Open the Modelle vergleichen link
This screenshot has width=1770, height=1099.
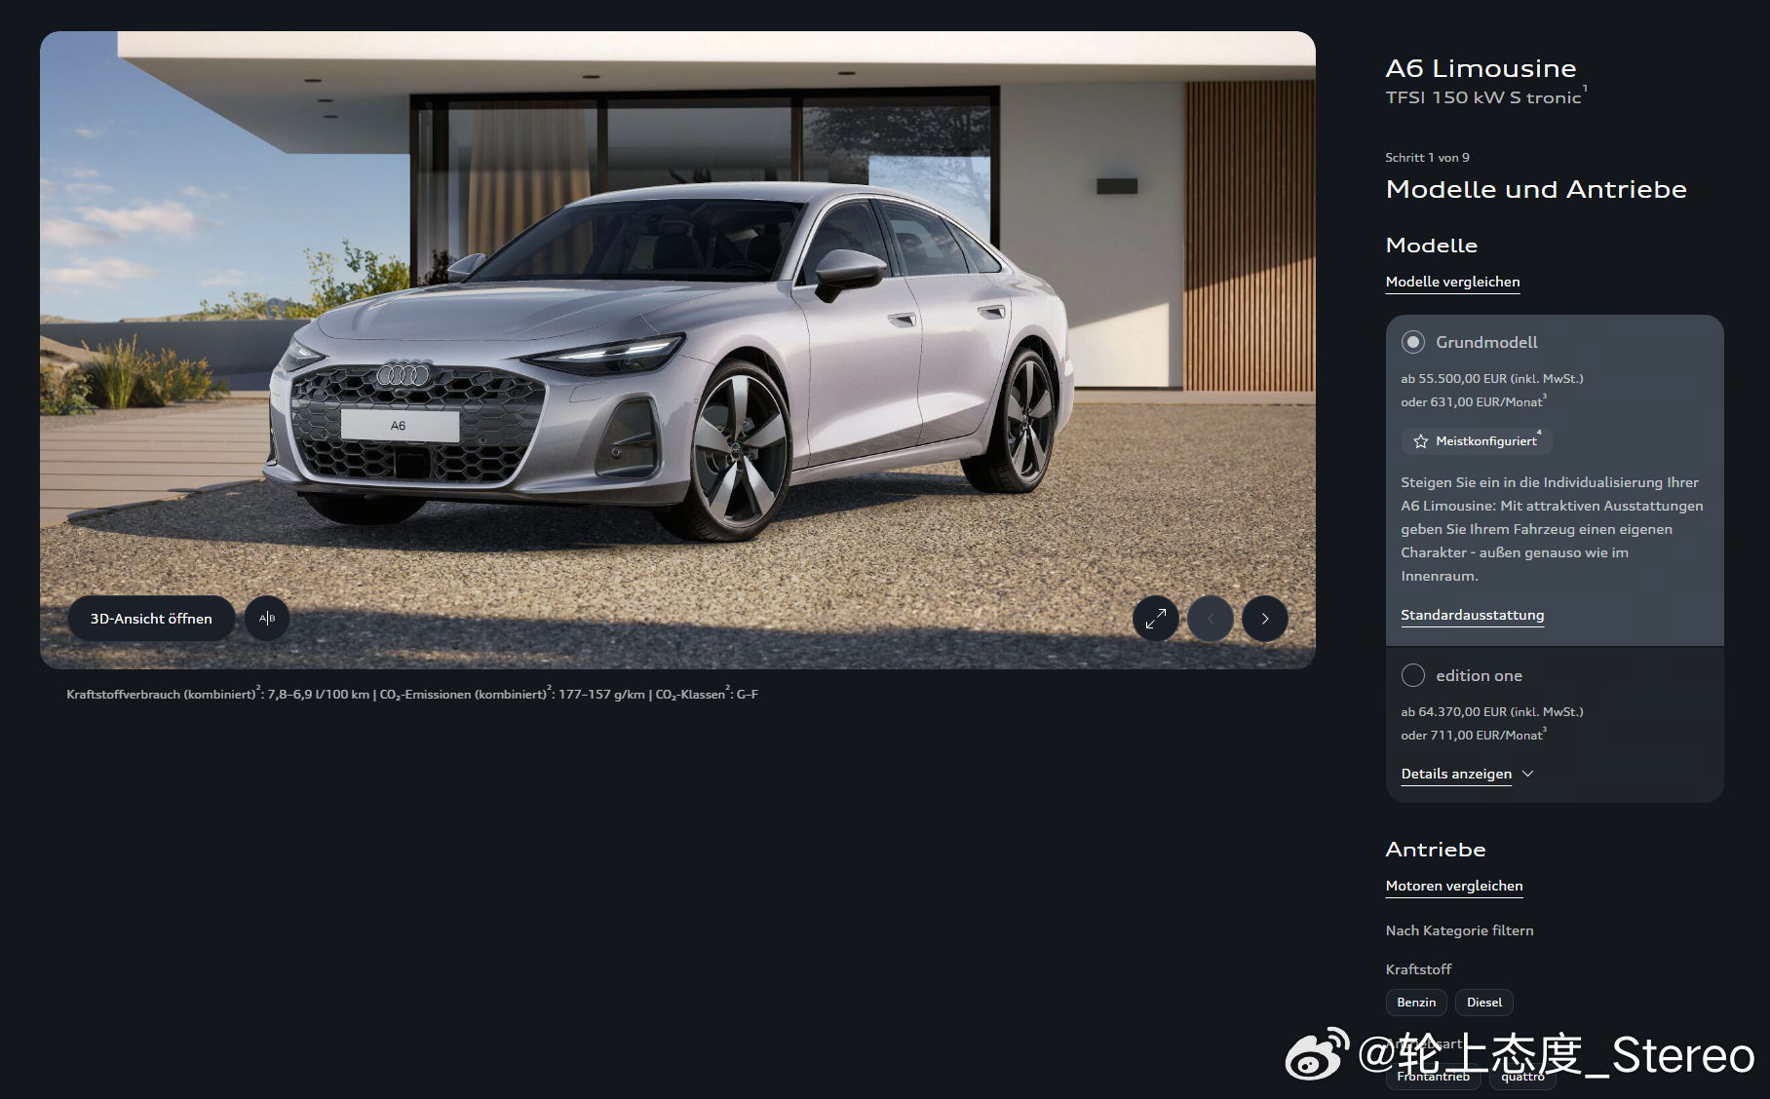(x=1452, y=282)
